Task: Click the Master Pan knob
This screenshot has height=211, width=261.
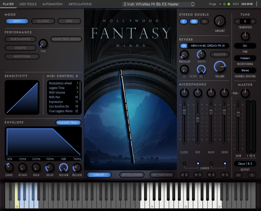Action: coord(245,93)
